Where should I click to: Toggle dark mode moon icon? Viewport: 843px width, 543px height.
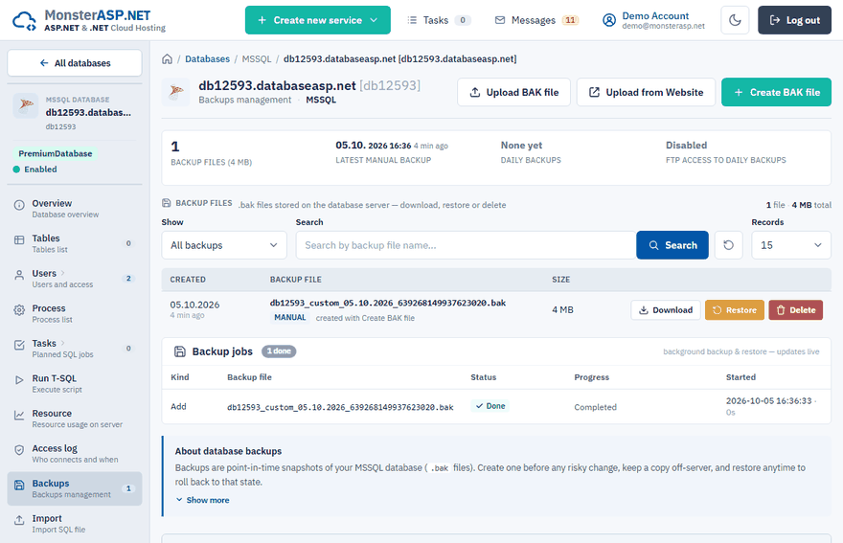tap(735, 20)
